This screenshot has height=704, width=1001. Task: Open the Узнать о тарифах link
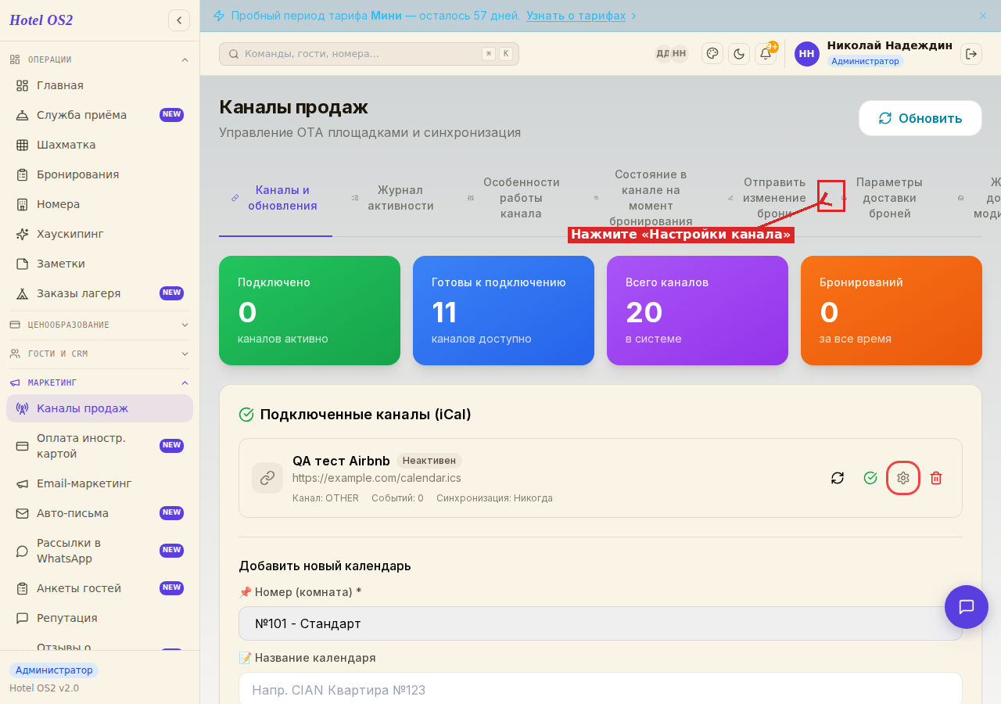(x=576, y=16)
